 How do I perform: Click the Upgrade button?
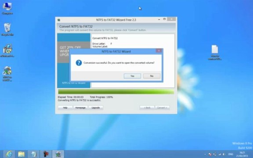pyautogui.click(x=95, y=108)
